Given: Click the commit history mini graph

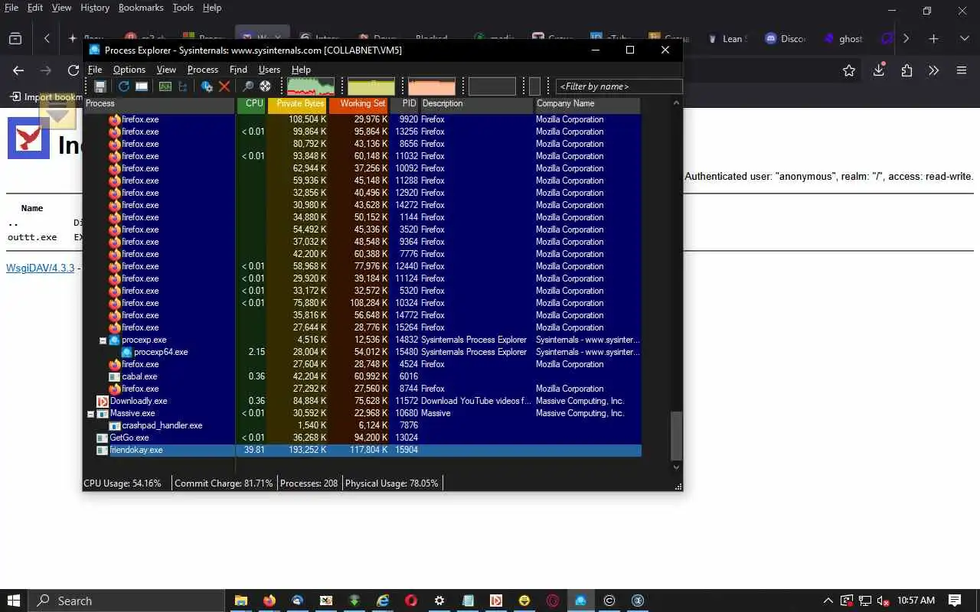Looking at the screenshot, I should pyautogui.click(x=371, y=86).
